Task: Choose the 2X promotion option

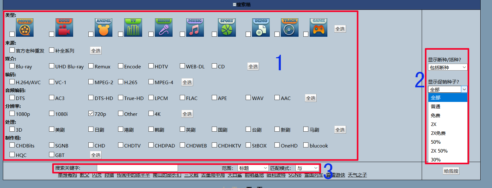Action: click(x=448, y=124)
